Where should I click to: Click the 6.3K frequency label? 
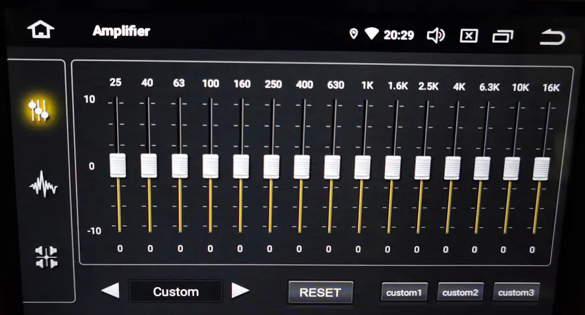click(x=489, y=87)
